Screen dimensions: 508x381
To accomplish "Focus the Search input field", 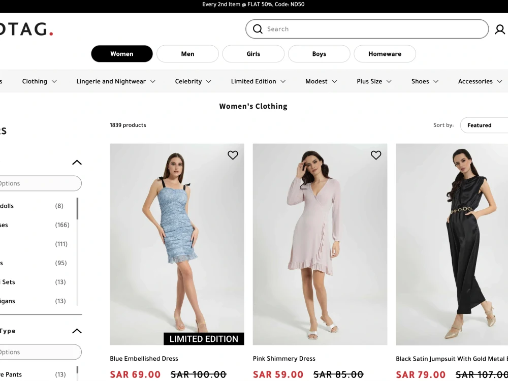I will 367,29.
